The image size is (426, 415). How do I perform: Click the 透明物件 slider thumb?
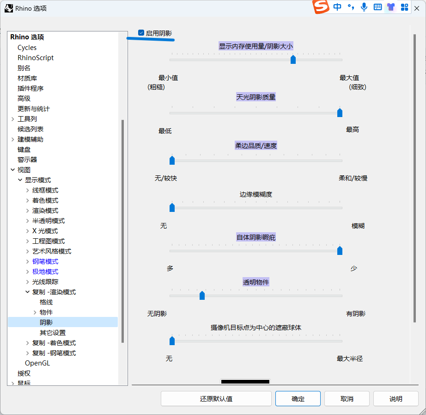pos(202,295)
